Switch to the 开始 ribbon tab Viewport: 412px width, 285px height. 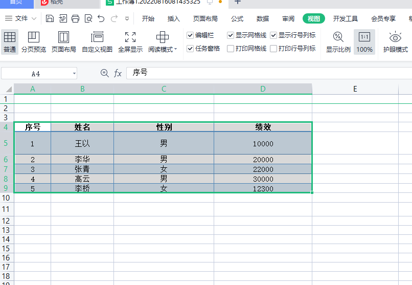tap(148, 18)
